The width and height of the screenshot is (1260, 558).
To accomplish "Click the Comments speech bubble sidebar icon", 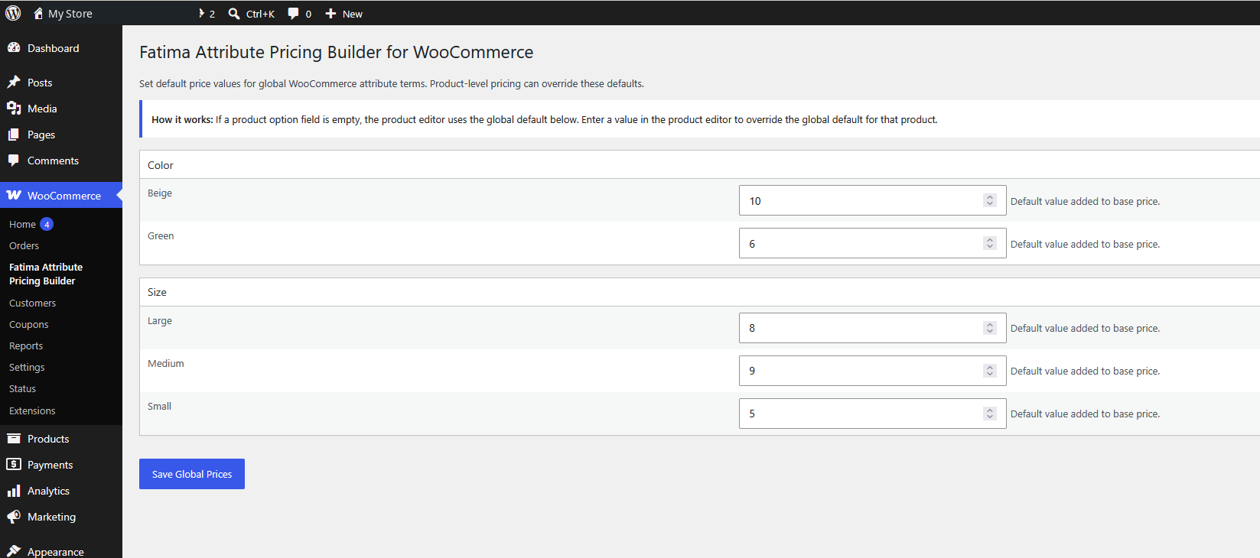I will click(x=14, y=161).
